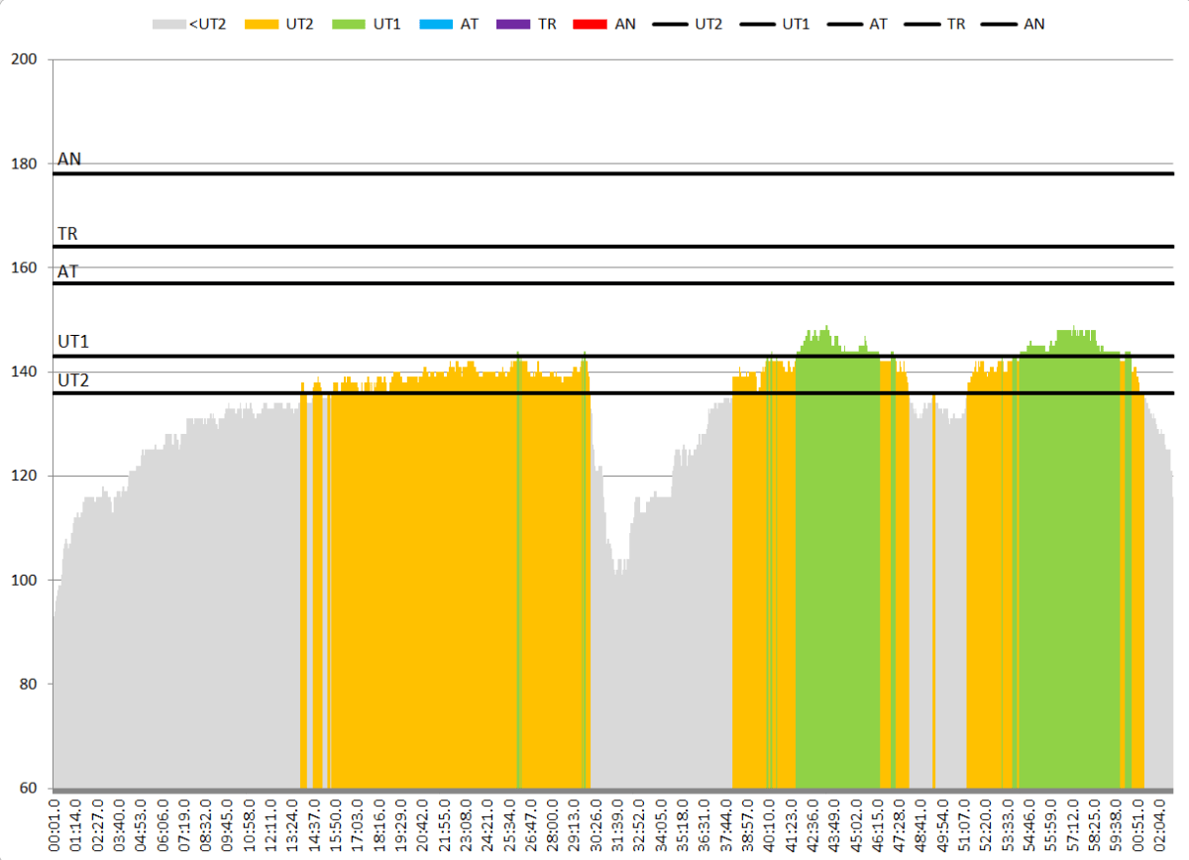The image size is (1189, 860).
Task: Select the red AN legend swatch
Action: (x=591, y=24)
